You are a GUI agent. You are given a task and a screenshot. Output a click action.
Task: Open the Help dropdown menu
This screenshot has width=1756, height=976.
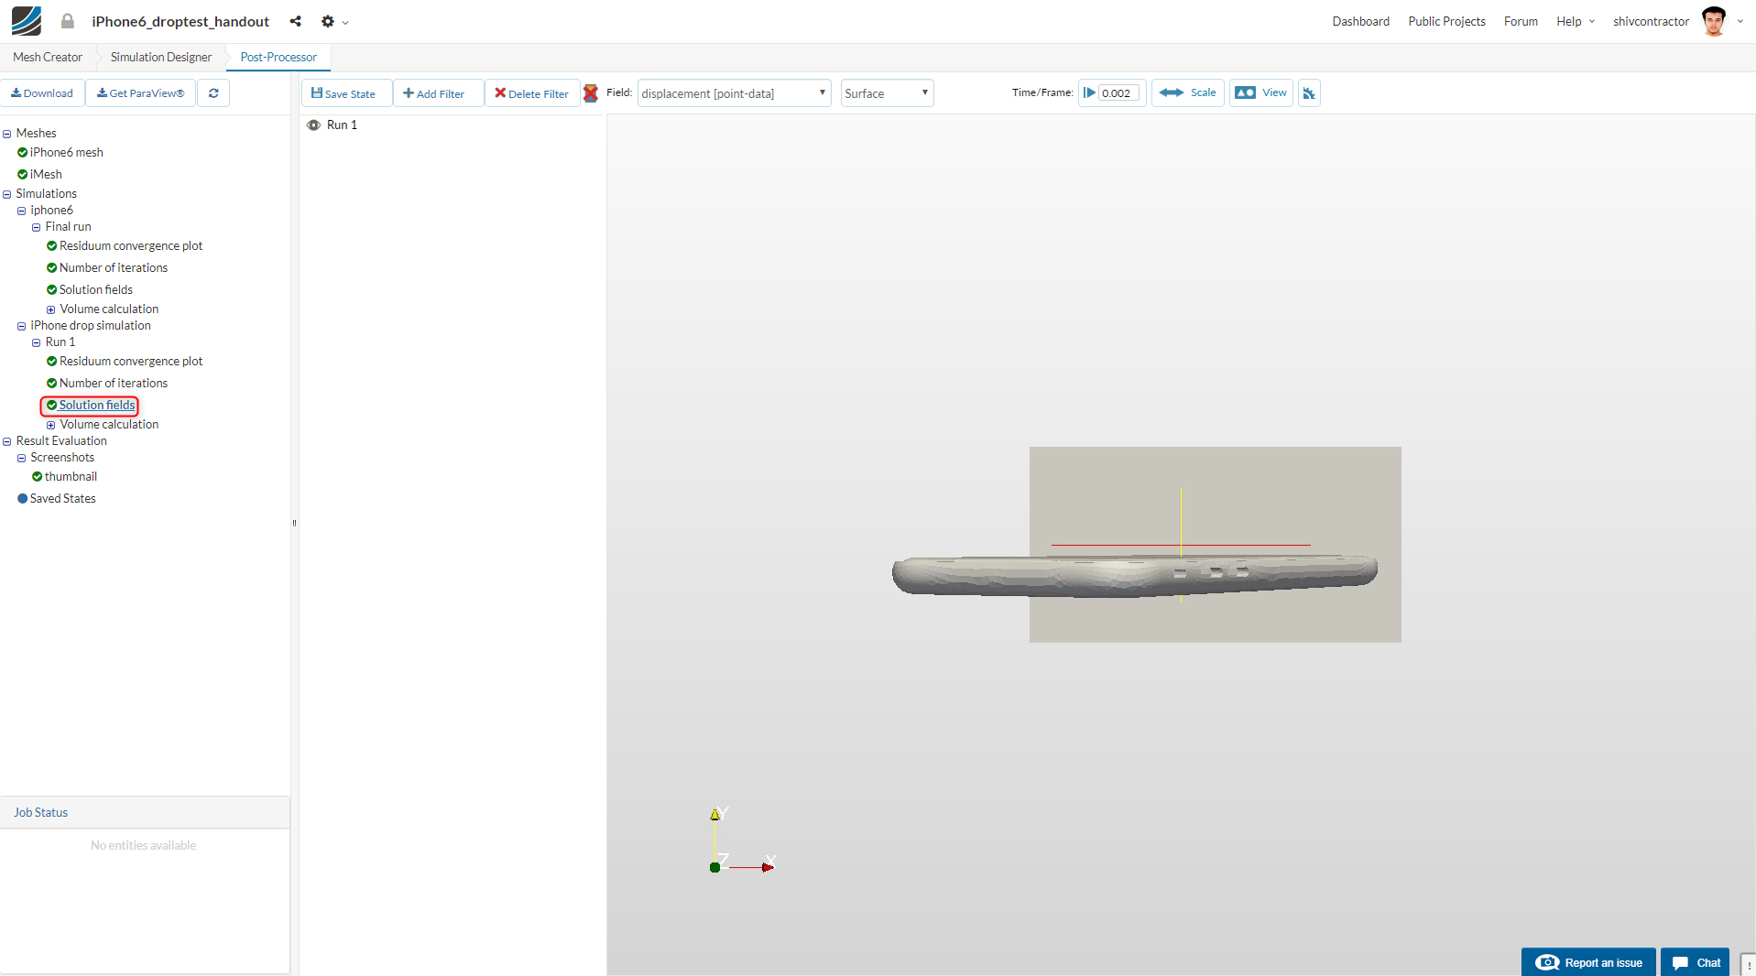point(1576,21)
